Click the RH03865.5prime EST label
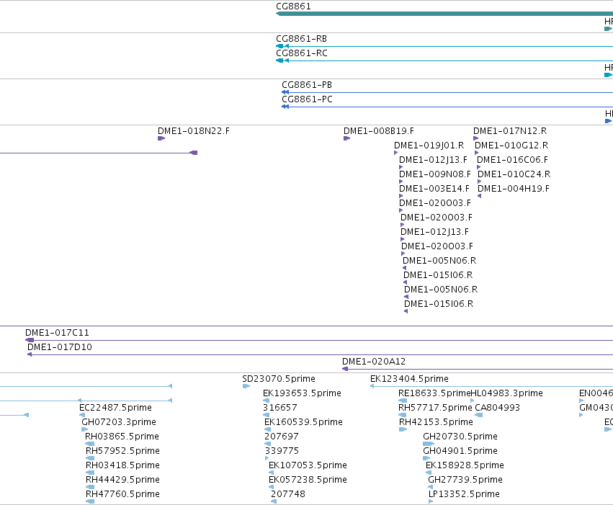The height and width of the screenshot is (505, 613). click(122, 437)
